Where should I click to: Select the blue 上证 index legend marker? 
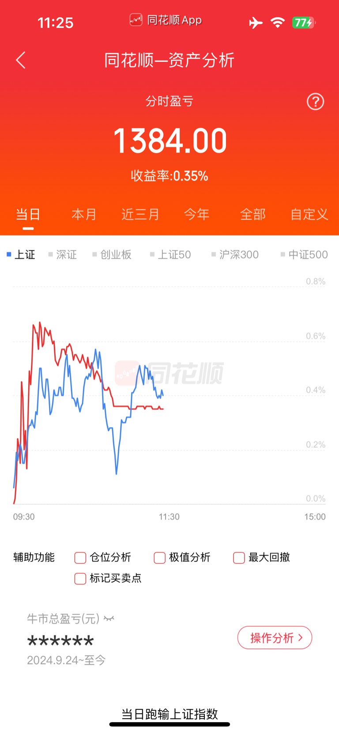pos(9,254)
